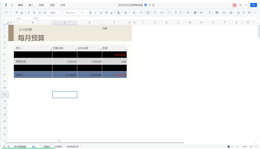Open the 插入 menu

(31, 5)
